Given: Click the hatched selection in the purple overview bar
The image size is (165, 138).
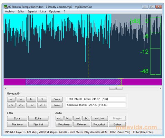Looking at the screenshot, I should [x=73, y=82].
